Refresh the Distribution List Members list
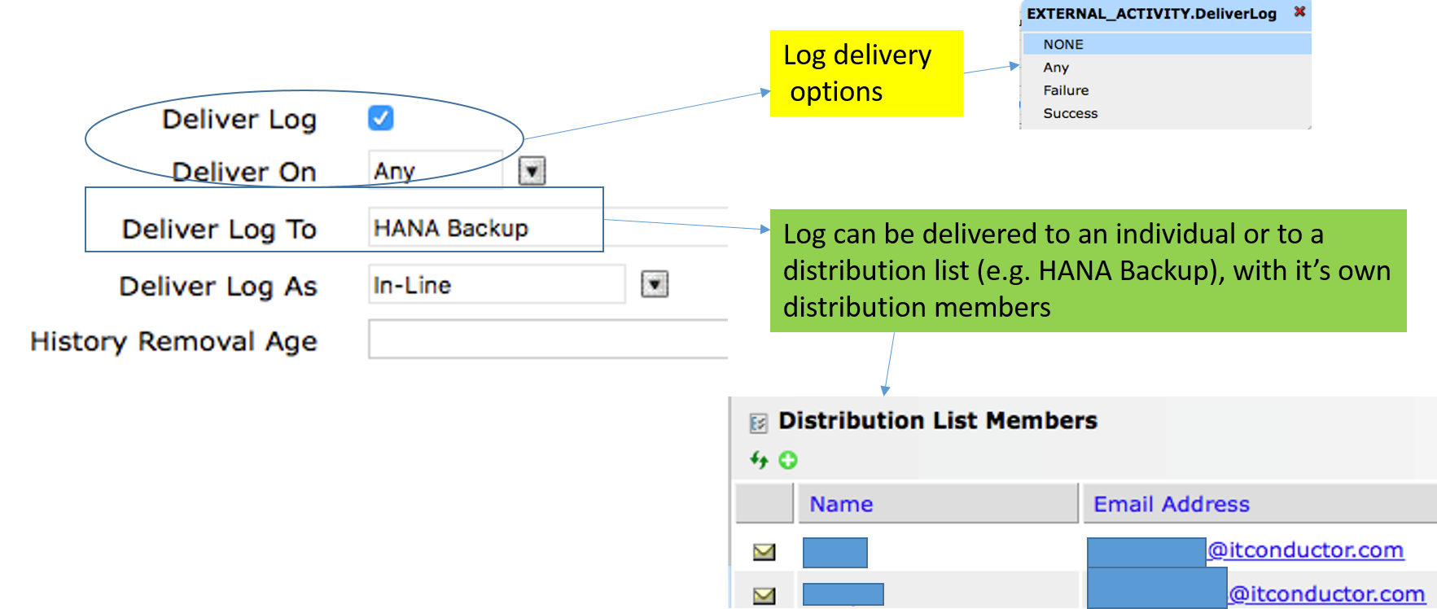 coord(759,460)
